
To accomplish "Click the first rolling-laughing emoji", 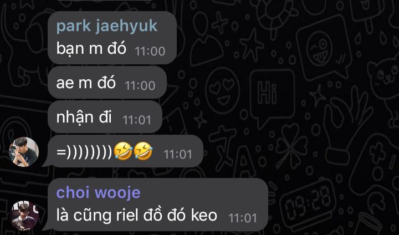I will pos(123,151).
